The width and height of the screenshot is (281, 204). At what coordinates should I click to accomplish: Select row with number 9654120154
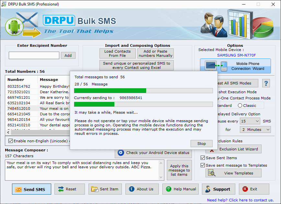[x=38, y=120]
